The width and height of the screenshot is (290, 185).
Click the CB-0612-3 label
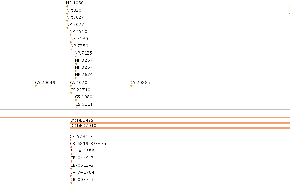82,165
